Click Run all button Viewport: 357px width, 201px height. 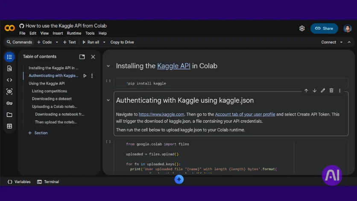[91, 42]
